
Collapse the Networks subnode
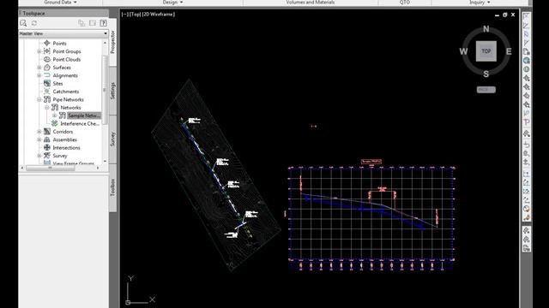click(x=47, y=108)
